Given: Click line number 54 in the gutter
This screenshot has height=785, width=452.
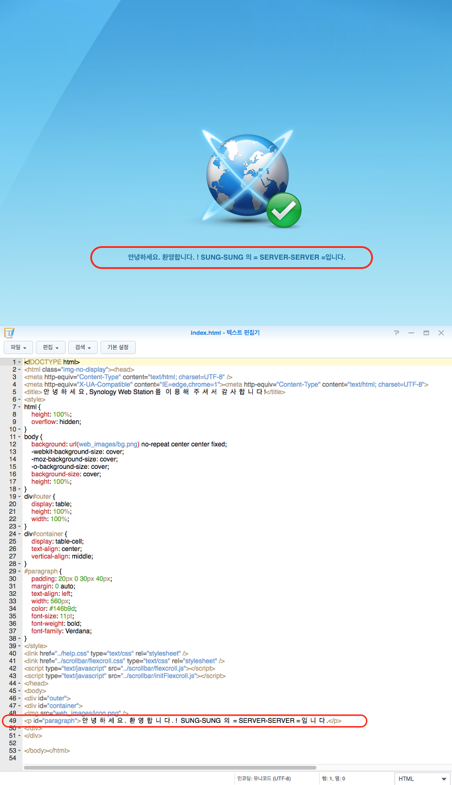Looking at the screenshot, I should 13,758.
